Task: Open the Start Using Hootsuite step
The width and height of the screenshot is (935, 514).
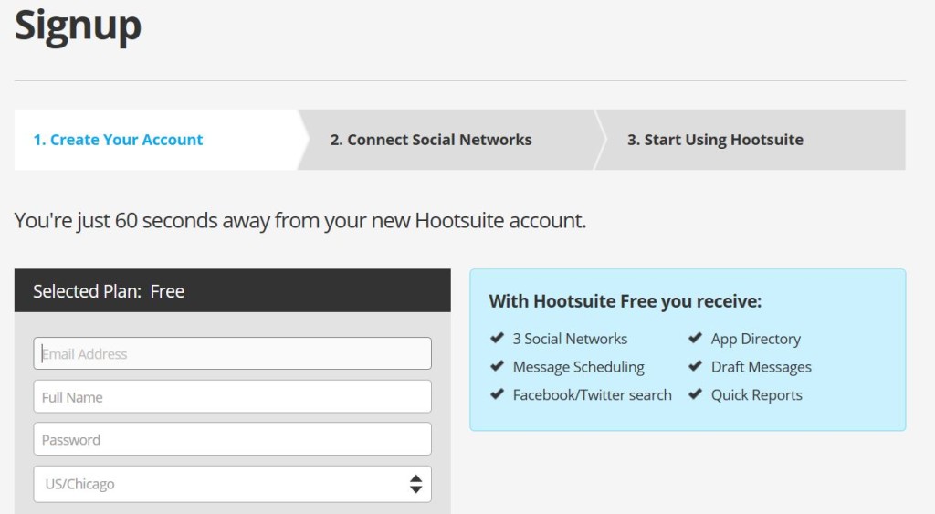Action: 715,140
